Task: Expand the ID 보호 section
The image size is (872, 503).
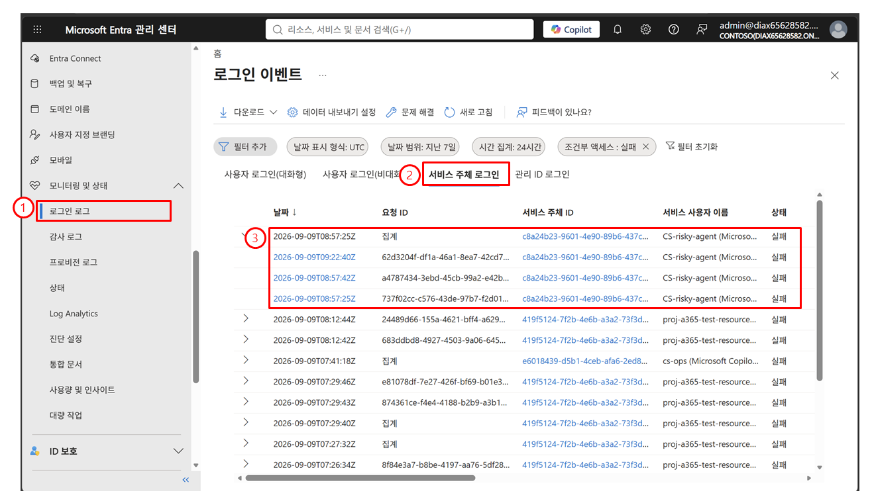Action: tap(178, 451)
